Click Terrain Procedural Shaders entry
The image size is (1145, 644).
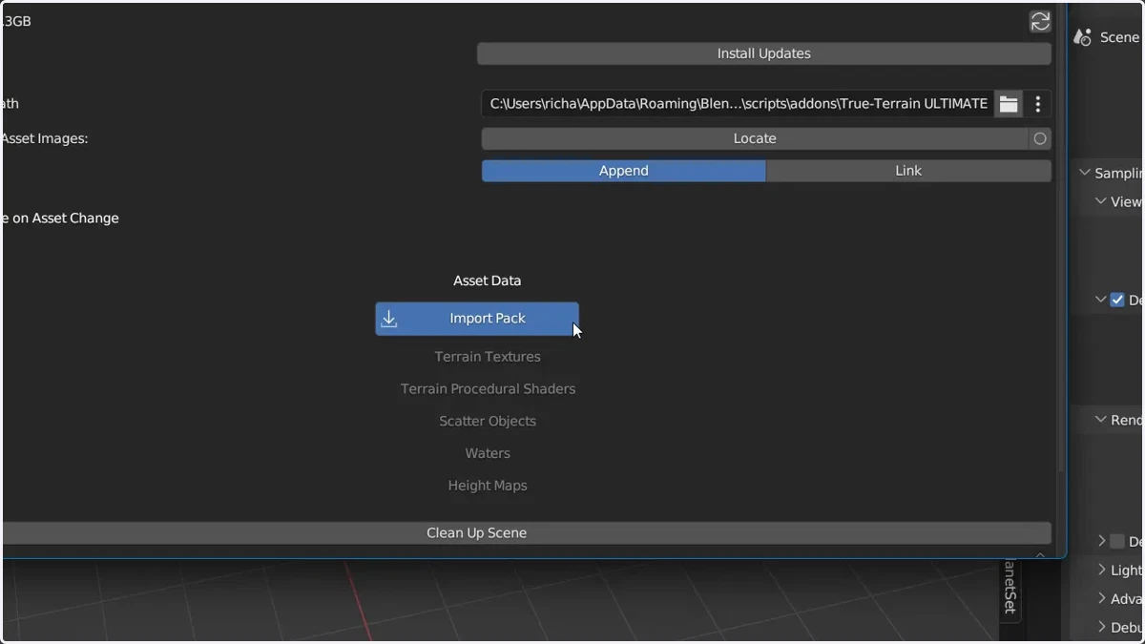tap(488, 389)
